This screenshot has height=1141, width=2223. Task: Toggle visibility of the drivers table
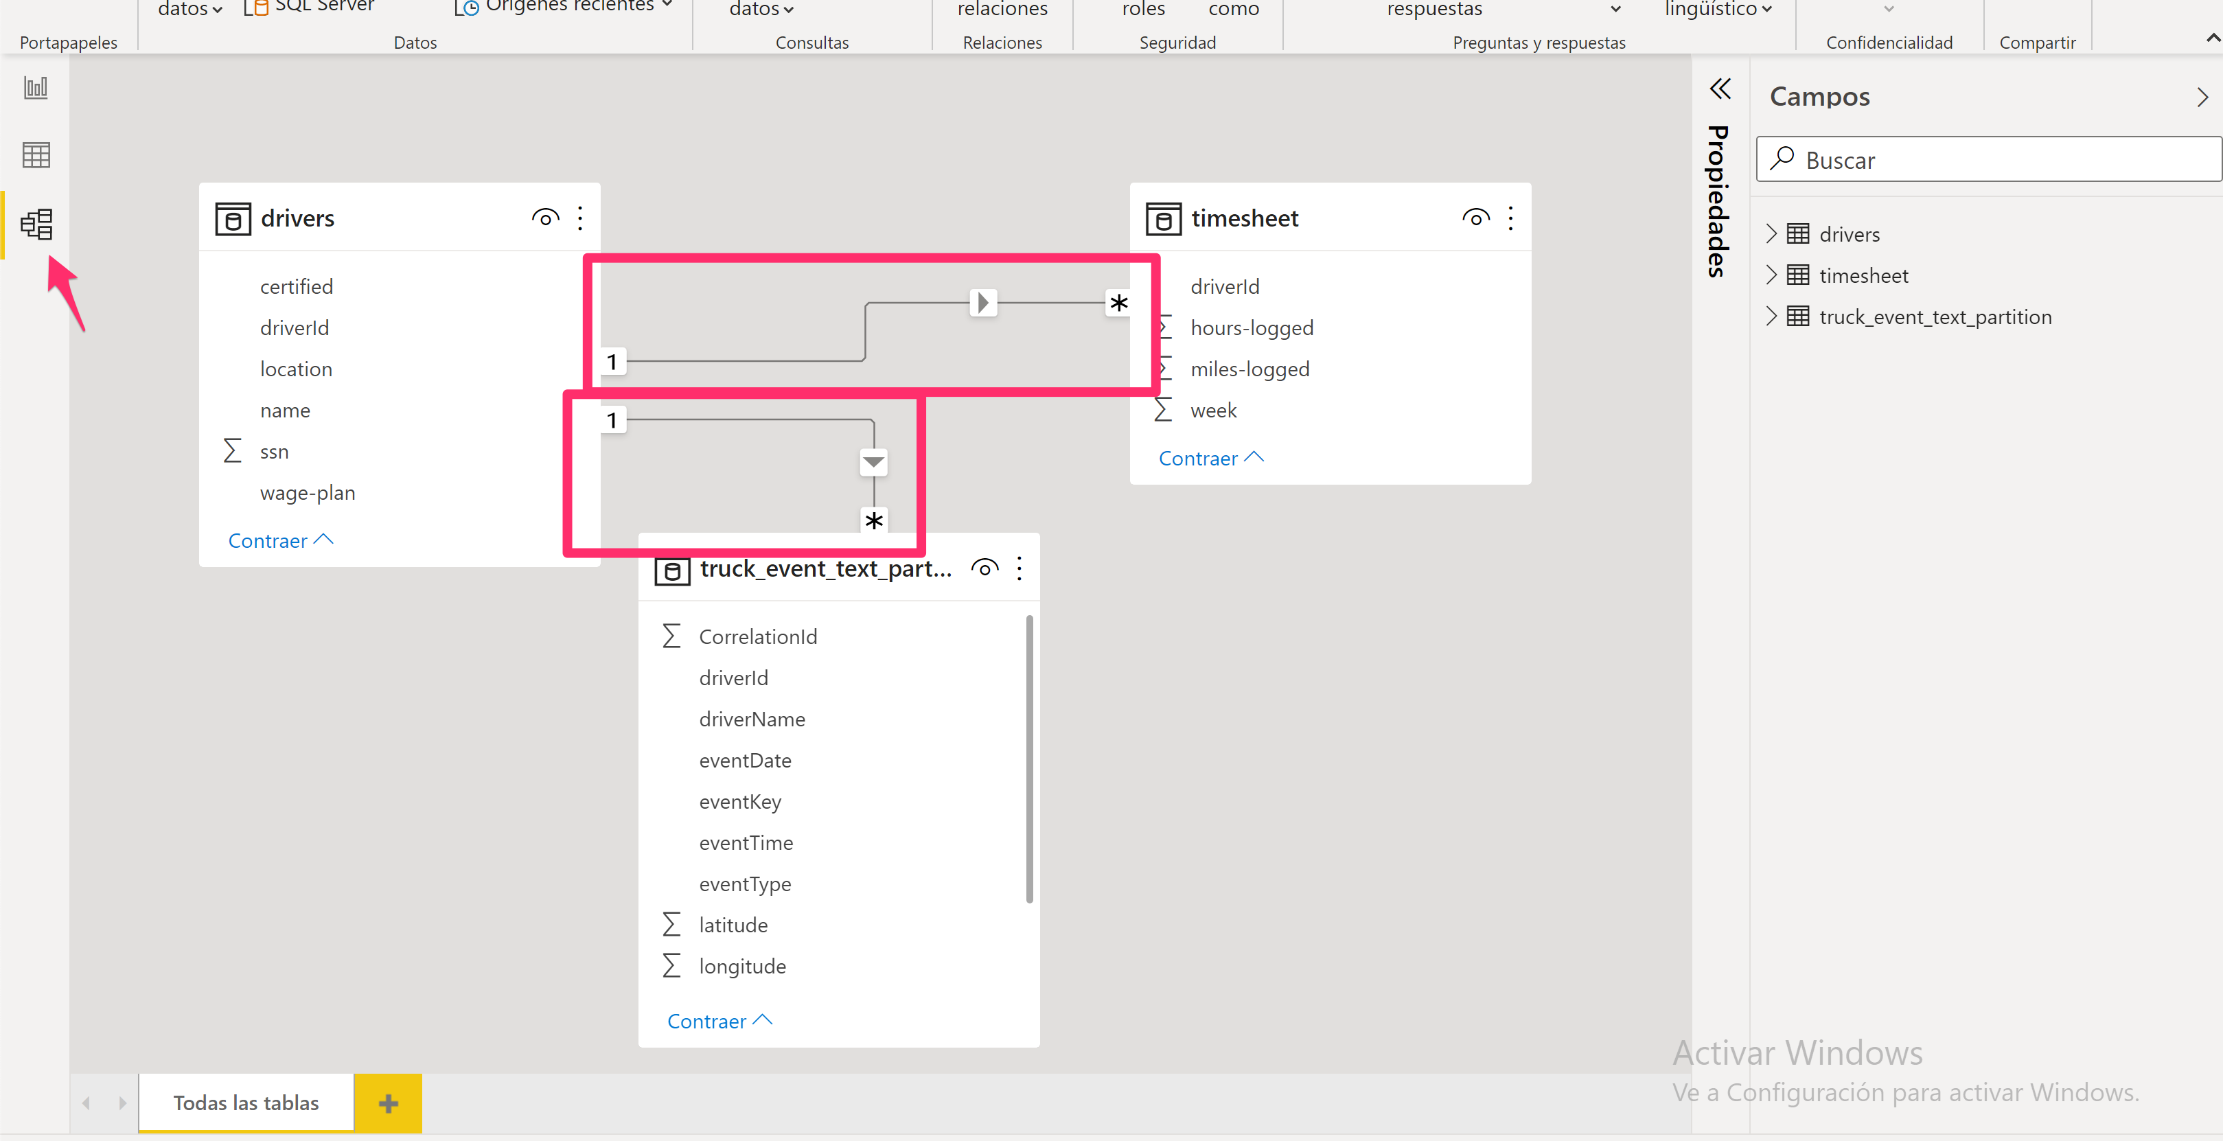click(x=545, y=218)
